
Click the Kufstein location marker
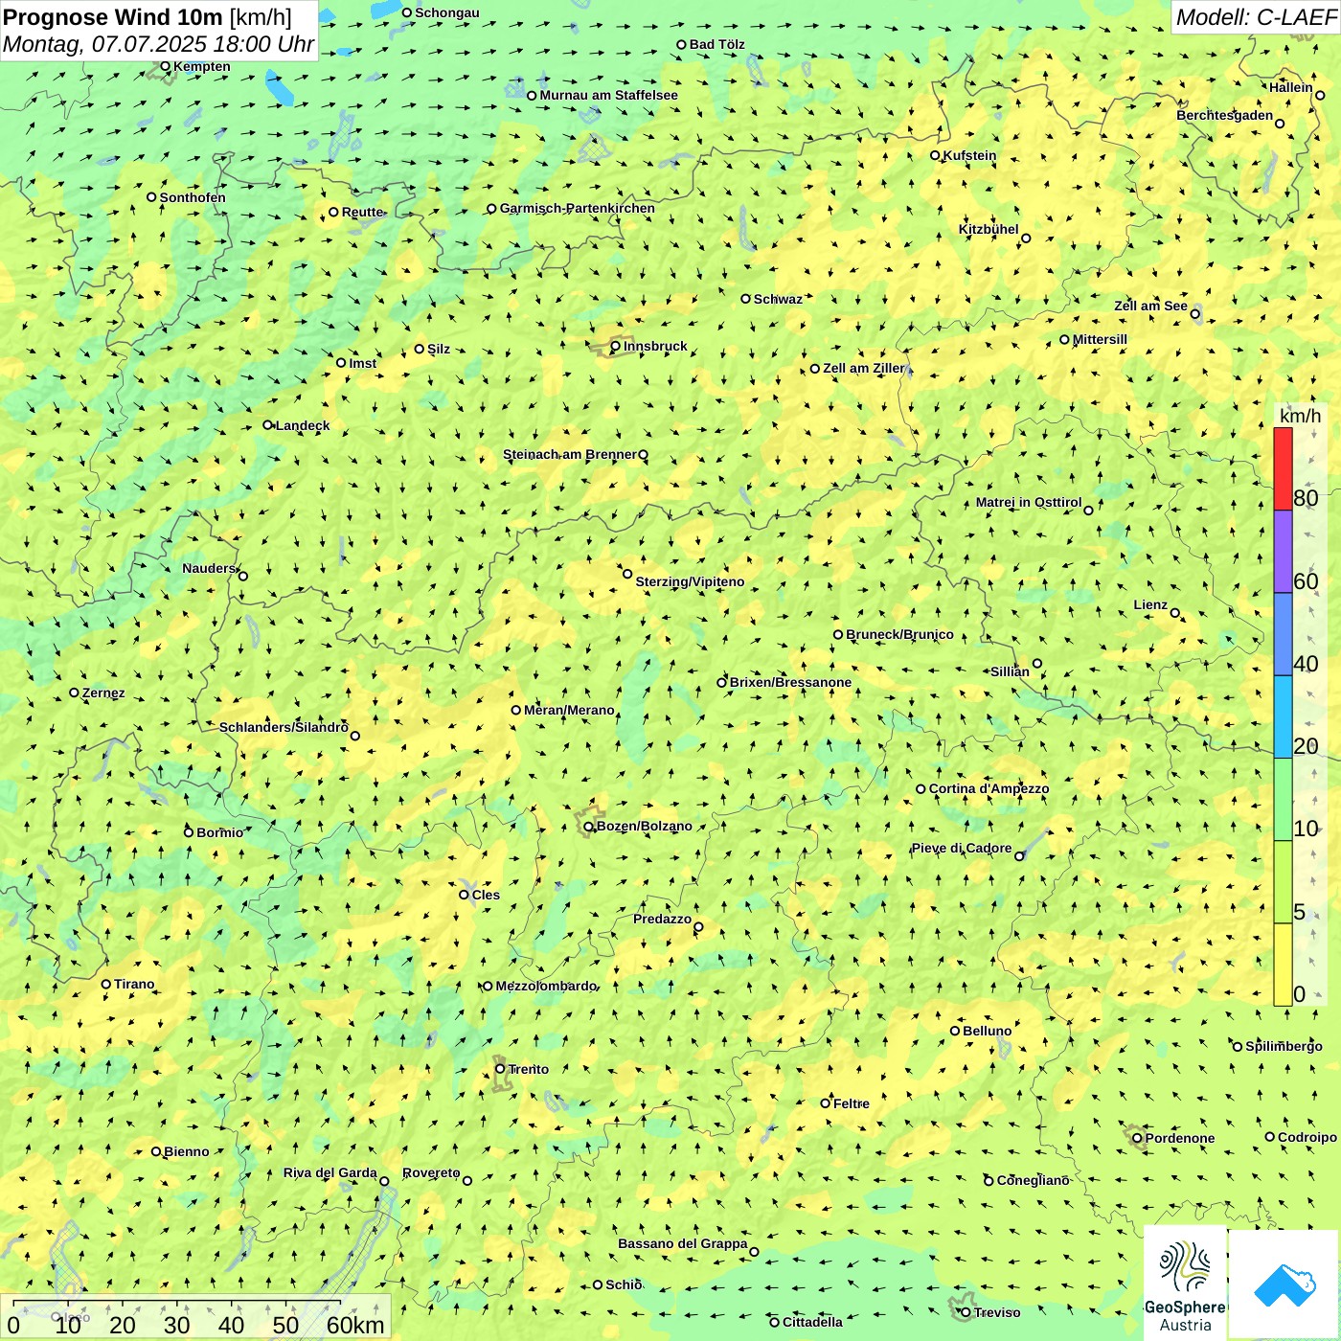(936, 155)
